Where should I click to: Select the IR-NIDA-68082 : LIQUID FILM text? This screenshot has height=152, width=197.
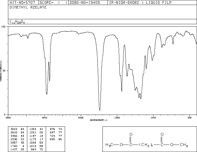tap(140, 2)
